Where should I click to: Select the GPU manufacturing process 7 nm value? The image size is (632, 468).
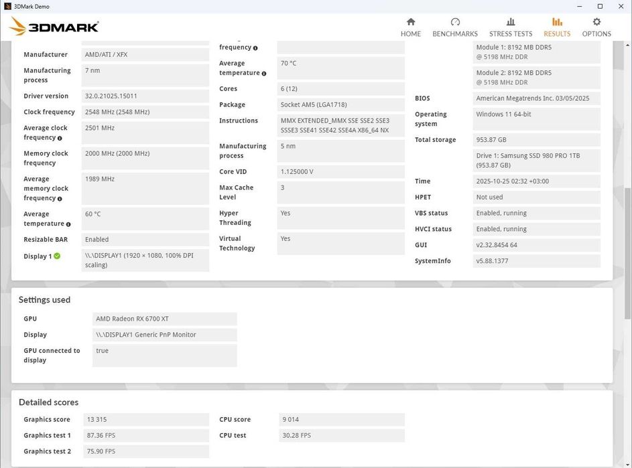[145, 75]
